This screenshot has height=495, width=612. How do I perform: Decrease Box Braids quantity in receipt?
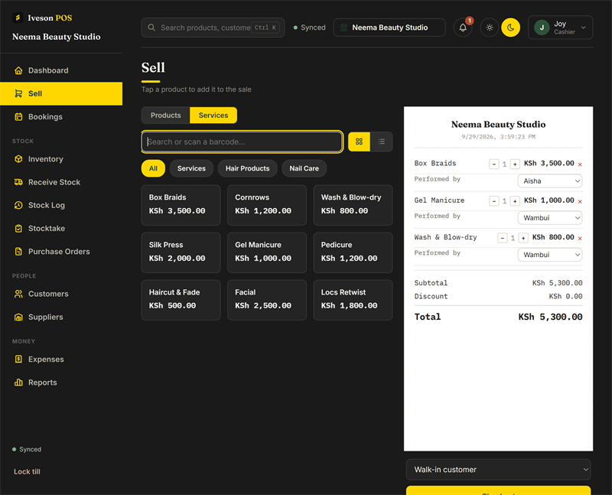494,164
